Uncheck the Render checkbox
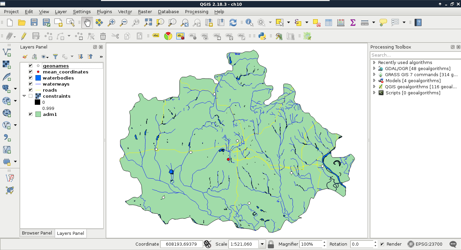 point(382,244)
